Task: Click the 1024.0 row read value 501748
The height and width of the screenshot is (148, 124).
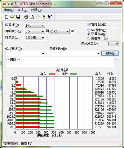Action: point(112,116)
